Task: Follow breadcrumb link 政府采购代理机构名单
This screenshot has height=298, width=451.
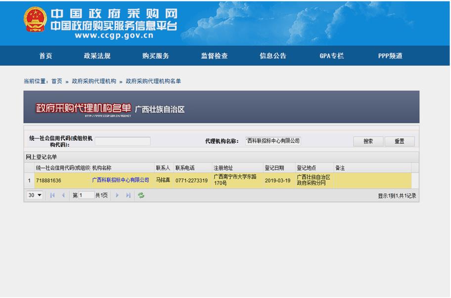Action: pos(153,82)
